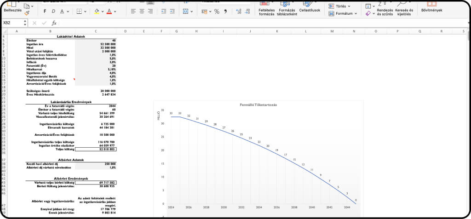Viewport: 471px width, 219px height.
Task: Open the fill color dropdown arrow
Action: 103,11
